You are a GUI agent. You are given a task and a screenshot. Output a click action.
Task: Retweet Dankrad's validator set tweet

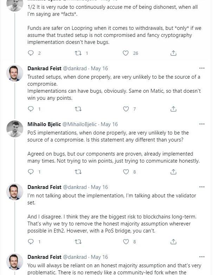point(78,242)
